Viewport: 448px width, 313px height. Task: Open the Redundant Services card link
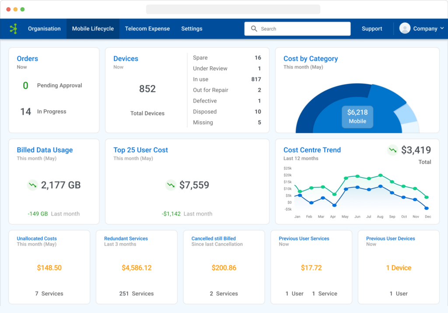126,239
